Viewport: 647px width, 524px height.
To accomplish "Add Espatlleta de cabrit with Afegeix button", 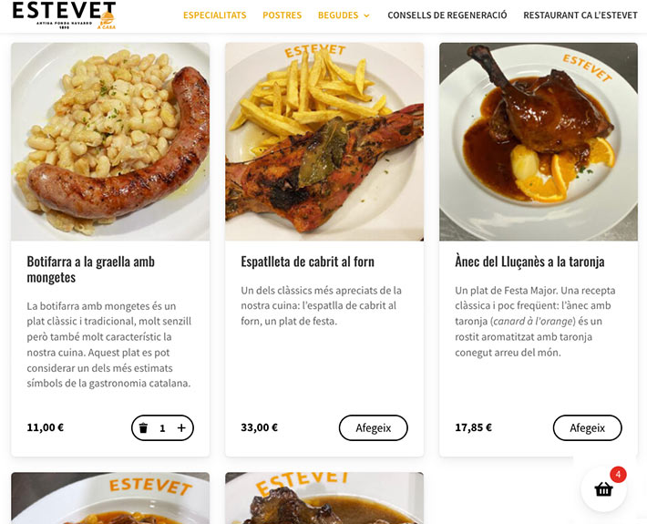I will tap(374, 428).
